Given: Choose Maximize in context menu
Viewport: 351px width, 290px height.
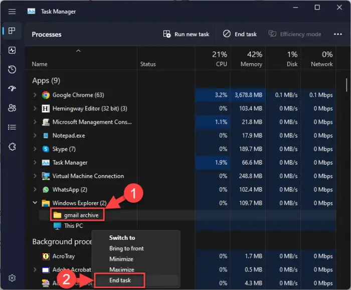Looking at the screenshot, I should (x=121, y=269).
